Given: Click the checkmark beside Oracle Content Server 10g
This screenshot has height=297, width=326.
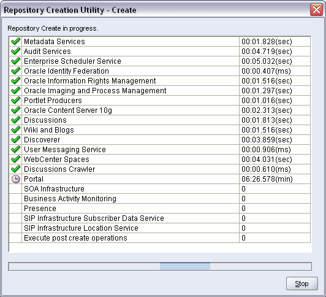Looking at the screenshot, I should click(x=15, y=110).
